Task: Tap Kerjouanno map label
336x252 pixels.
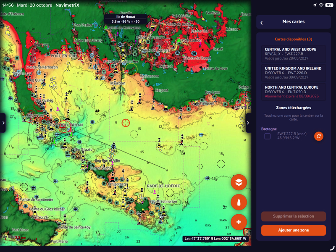Action: click(x=150, y=76)
